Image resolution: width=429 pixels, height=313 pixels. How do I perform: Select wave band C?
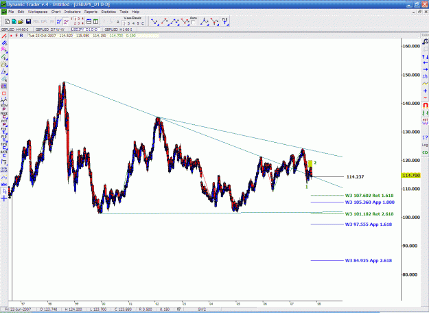click(143, 23)
